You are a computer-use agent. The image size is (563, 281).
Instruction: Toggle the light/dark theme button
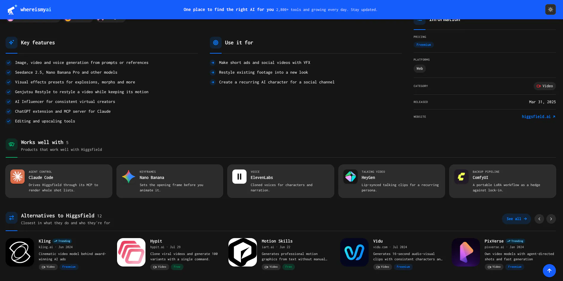coord(550,9)
